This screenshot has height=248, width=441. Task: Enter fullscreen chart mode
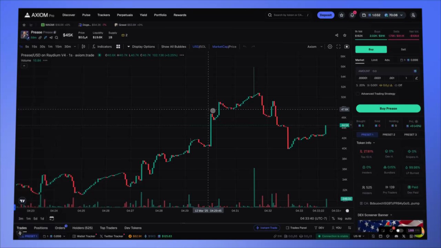click(x=338, y=46)
